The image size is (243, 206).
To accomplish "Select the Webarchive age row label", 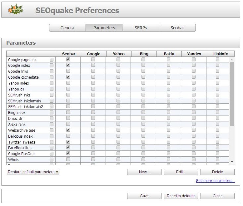I will 22,130.
